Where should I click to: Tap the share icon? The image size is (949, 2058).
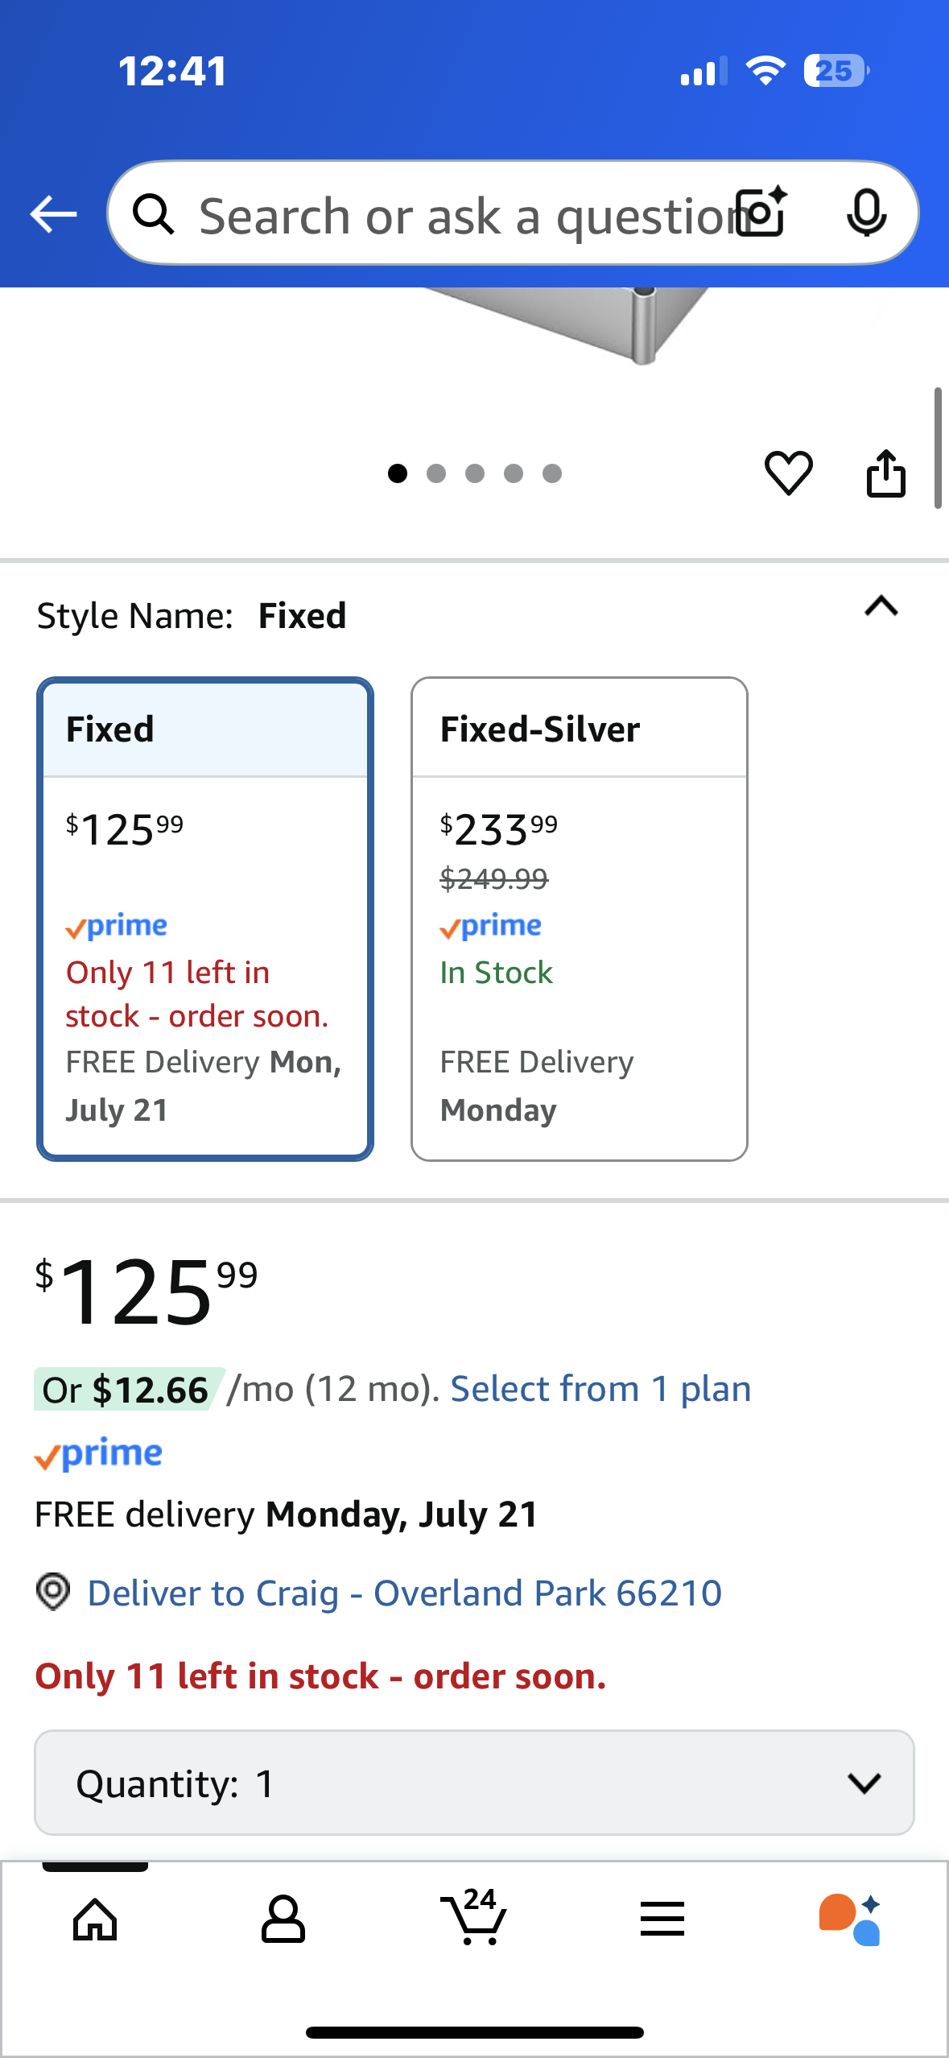(x=885, y=473)
